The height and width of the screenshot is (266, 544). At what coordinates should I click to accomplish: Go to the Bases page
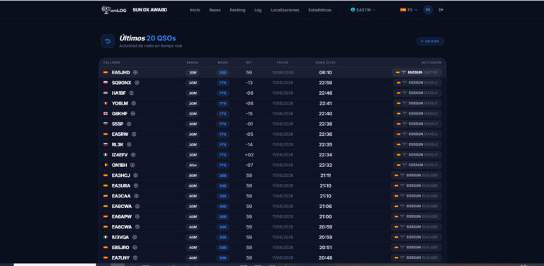pos(215,10)
